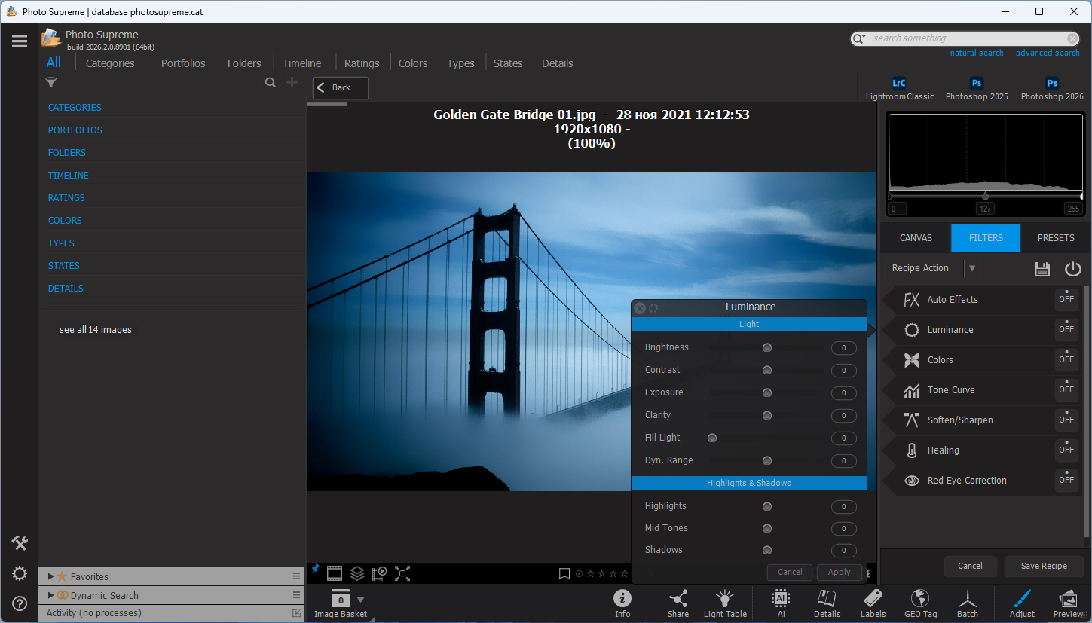Click the Brightness slider handle
The width and height of the screenshot is (1092, 623).
tap(767, 347)
